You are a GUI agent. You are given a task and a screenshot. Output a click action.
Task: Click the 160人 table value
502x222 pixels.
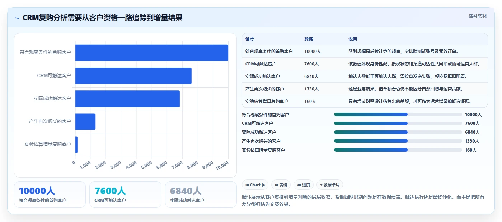(x=310, y=102)
